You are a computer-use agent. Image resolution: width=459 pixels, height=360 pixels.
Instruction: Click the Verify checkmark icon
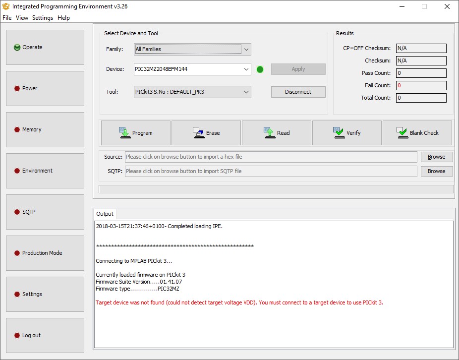(x=339, y=133)
